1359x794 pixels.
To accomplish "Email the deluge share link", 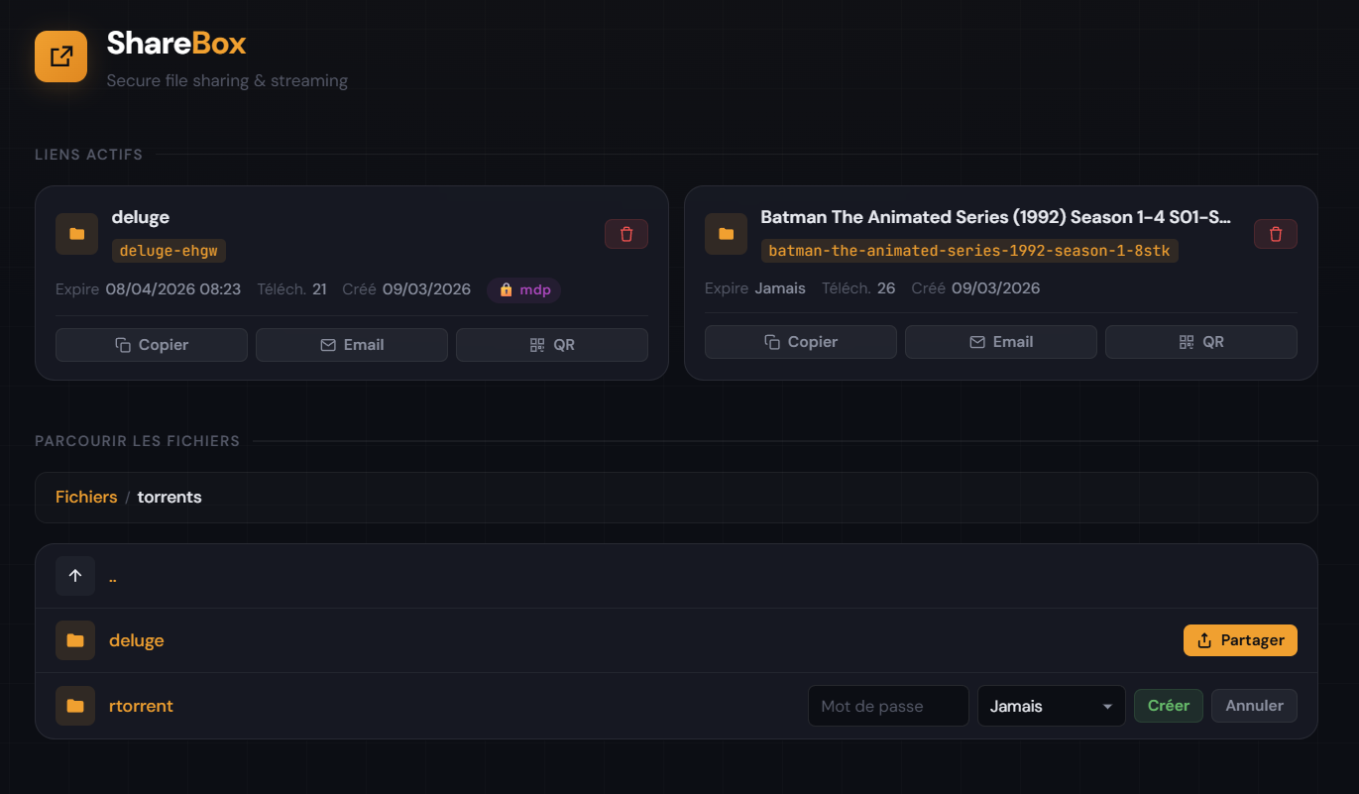I will click(x=352, y=345).
